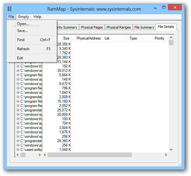Select the 1,876 K size value
Viewport: 191px width, 176px height.
pos(65,132)
